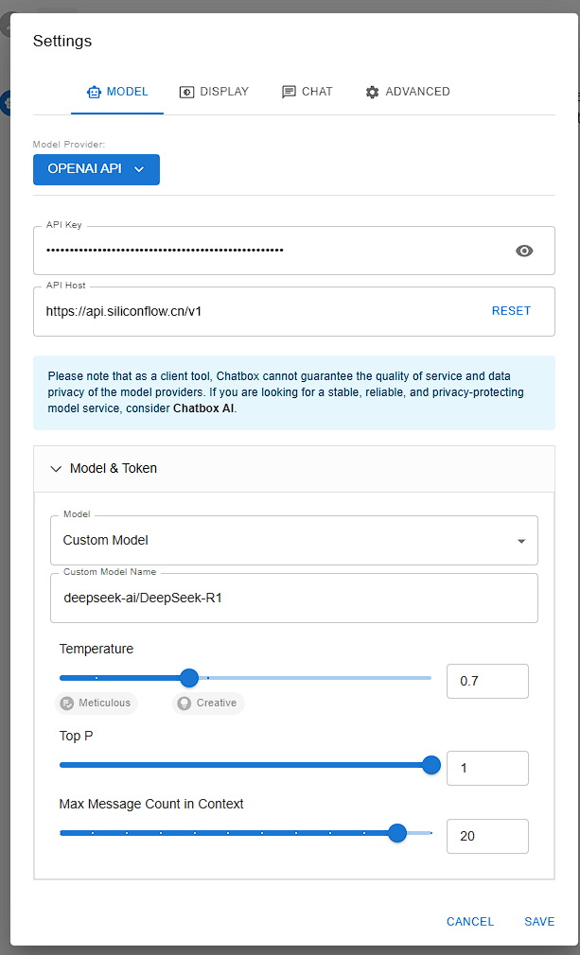Click the Advanced tab gear icon
This screenshot has width=580, height=955.
click(x=372, y=92)
